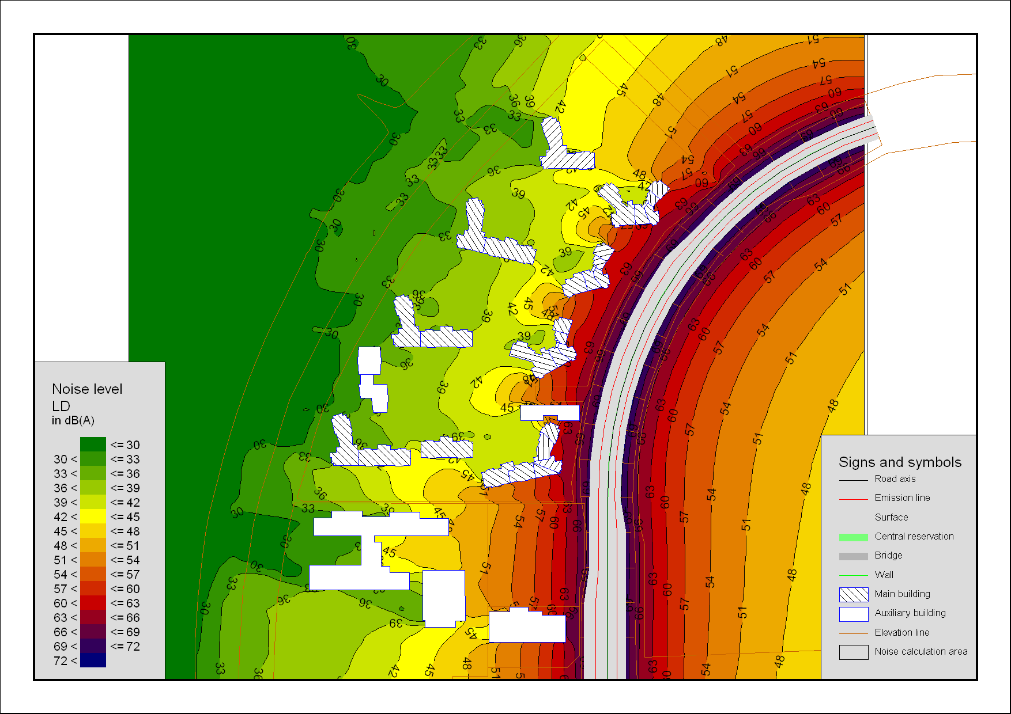Image resolution: width=1011 pixels, height=714 pixels.
Task: Click the 'Main building' legend label
Action: pyautogui.click(x=903, y=594)
